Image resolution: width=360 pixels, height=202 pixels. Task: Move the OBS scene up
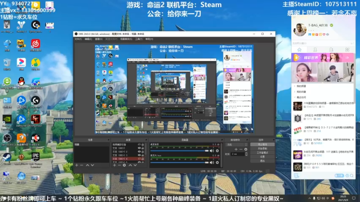87,165
